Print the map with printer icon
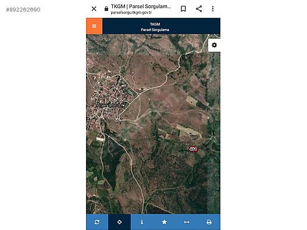 209,222
